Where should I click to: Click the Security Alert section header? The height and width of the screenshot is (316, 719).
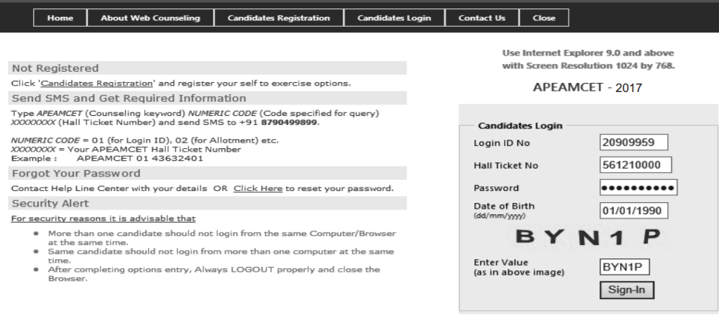51,204
